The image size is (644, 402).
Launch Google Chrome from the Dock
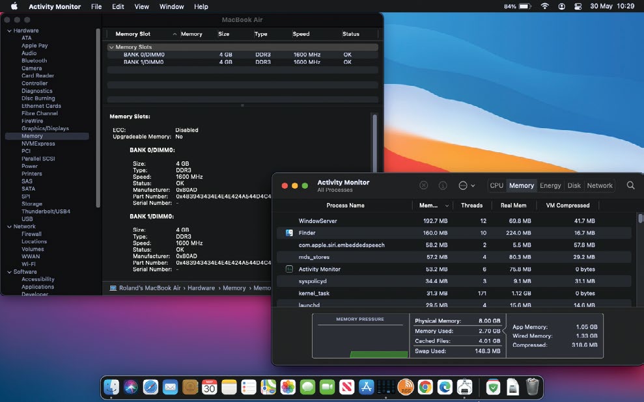pos(425,386)
